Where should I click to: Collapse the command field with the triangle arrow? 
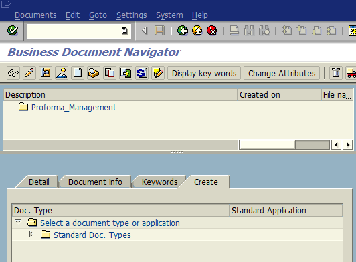point(145,31)
